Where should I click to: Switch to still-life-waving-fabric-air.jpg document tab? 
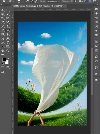pyautogui.click(x=38, y=6)
